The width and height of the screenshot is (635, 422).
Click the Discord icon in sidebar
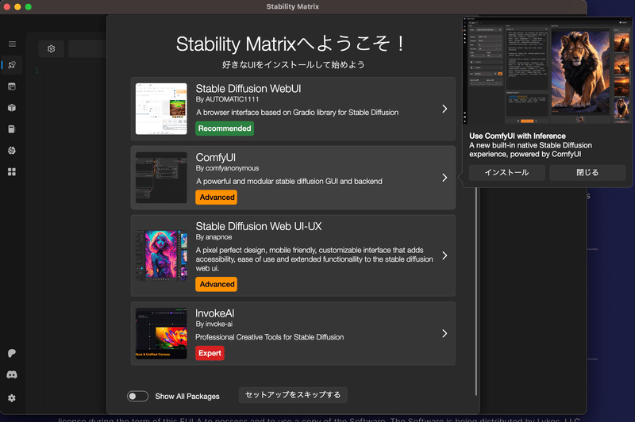coord(12,375)
